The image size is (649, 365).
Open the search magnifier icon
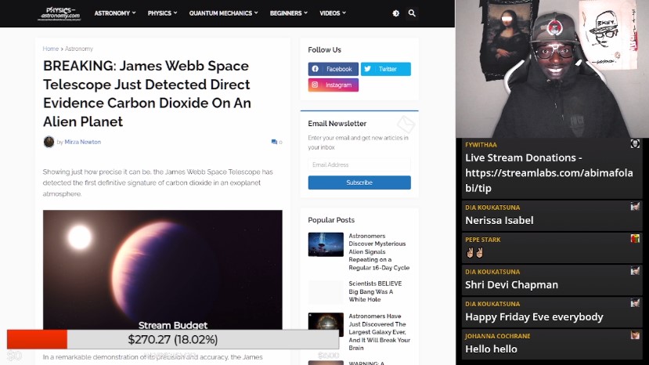point(412,13)
